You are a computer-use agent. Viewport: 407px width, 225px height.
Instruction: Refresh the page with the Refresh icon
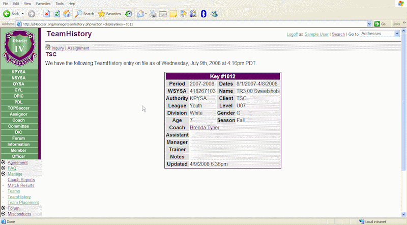click(56, 14)
